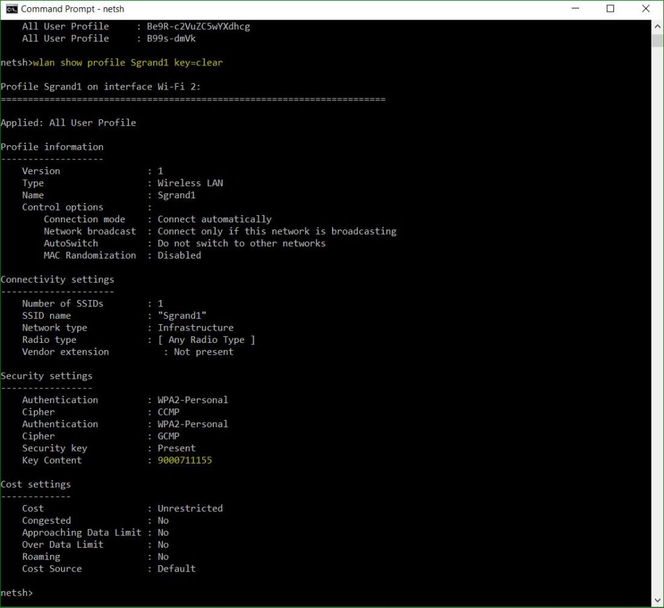664x608 pixels.
Task: Click the 'Security settings' section heading
Action: [x=46, y=376]
